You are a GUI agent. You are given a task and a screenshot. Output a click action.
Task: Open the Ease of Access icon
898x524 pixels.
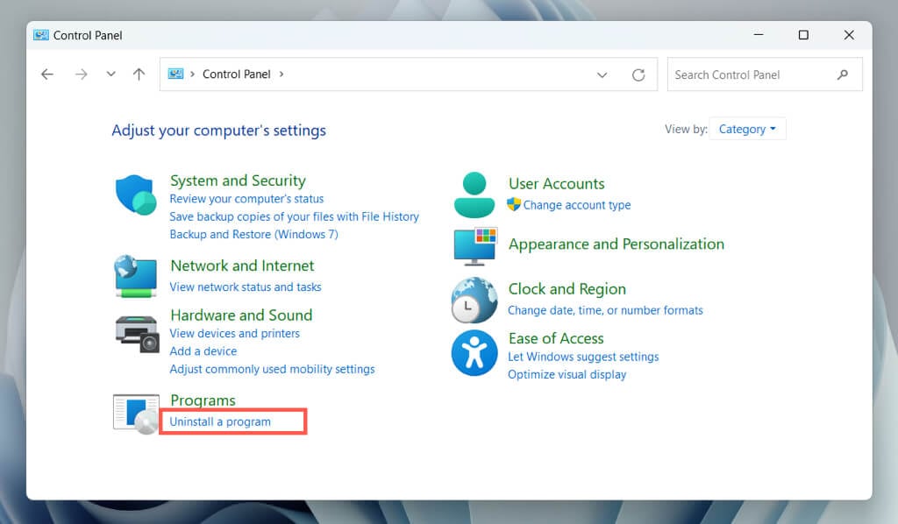coord(474,353)
